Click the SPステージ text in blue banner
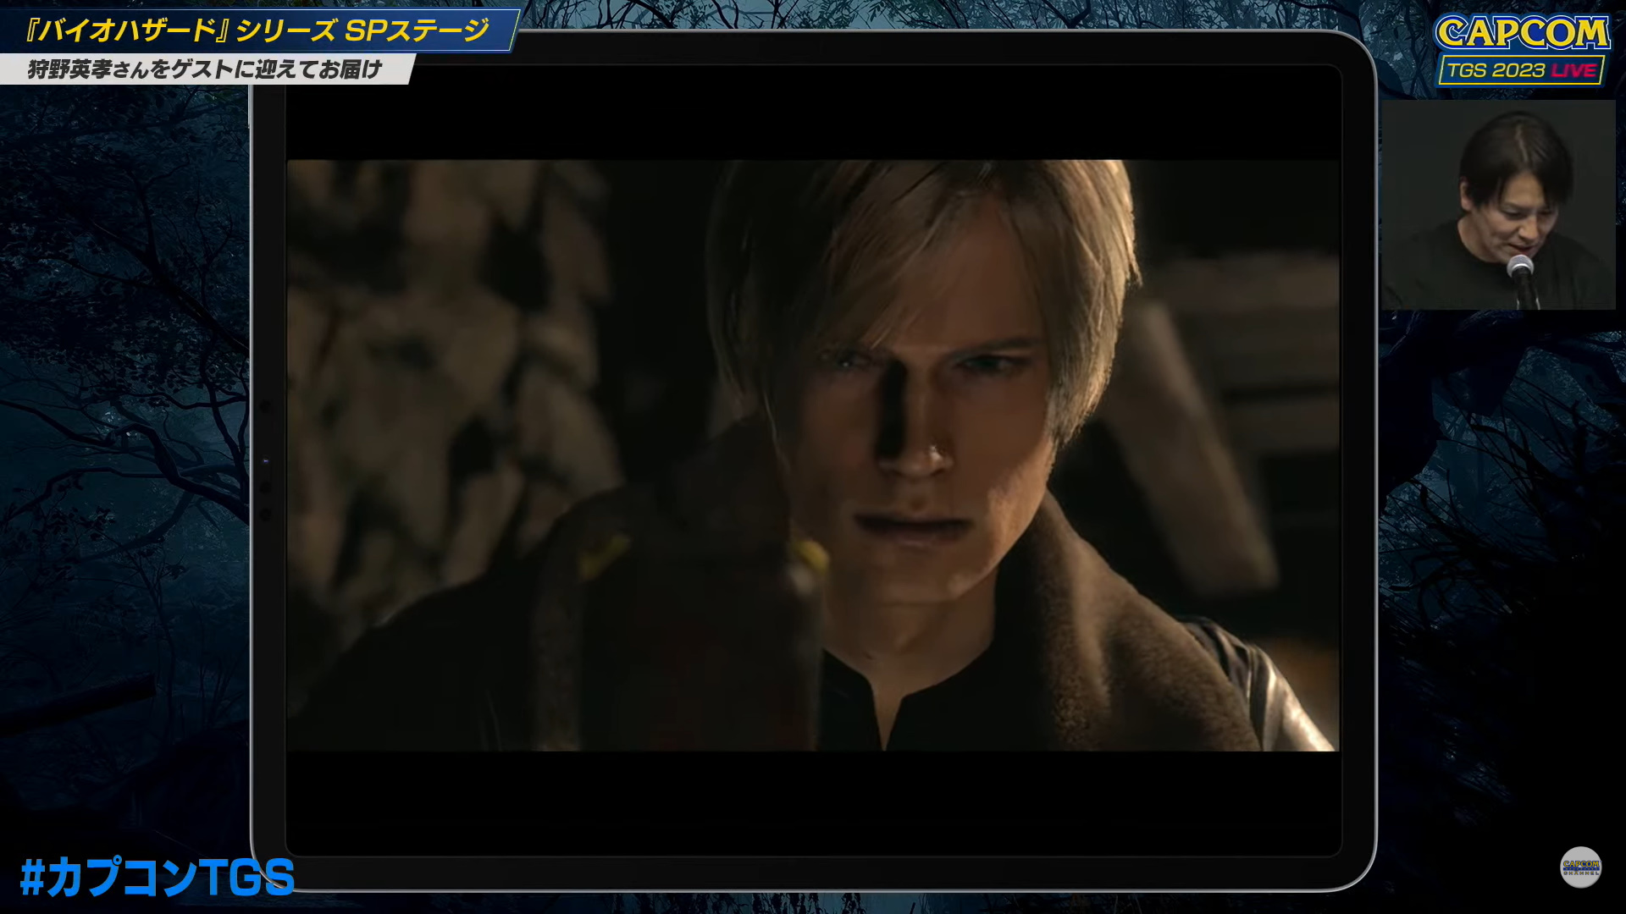 (417, 30)
